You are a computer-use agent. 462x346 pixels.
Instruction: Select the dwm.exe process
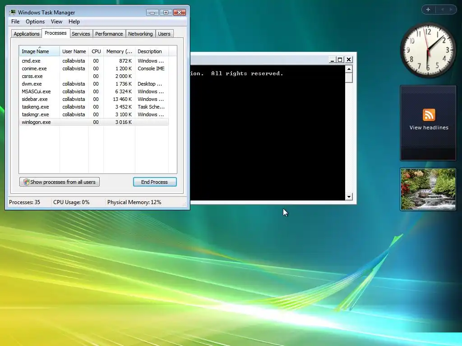point(94,84)
